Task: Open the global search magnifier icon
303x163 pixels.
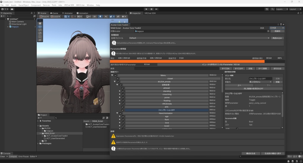Action: click(x=273, y=9)
